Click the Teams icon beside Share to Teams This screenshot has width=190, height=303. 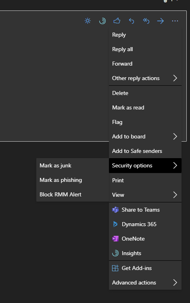115,210
